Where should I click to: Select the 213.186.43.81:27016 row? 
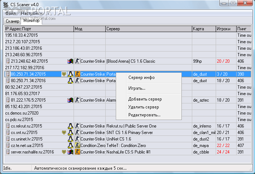coord(128,48)
